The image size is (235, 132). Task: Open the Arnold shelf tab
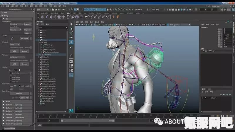(x=107, y=13)
